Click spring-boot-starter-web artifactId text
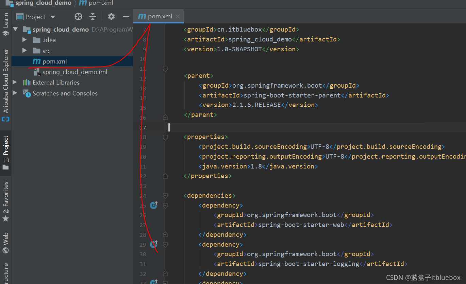466x284 pixels. click(x=301, y=225)
